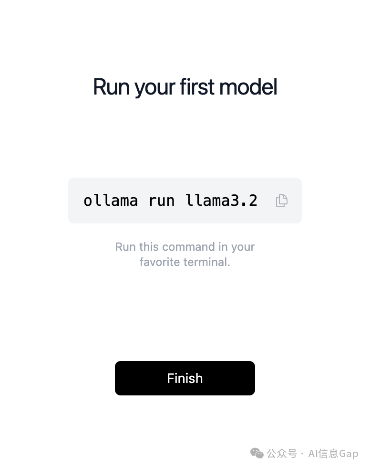Viewport: 370px width, 468px height.
Task: Click the word "first" in the title
Action: [197, 87]
